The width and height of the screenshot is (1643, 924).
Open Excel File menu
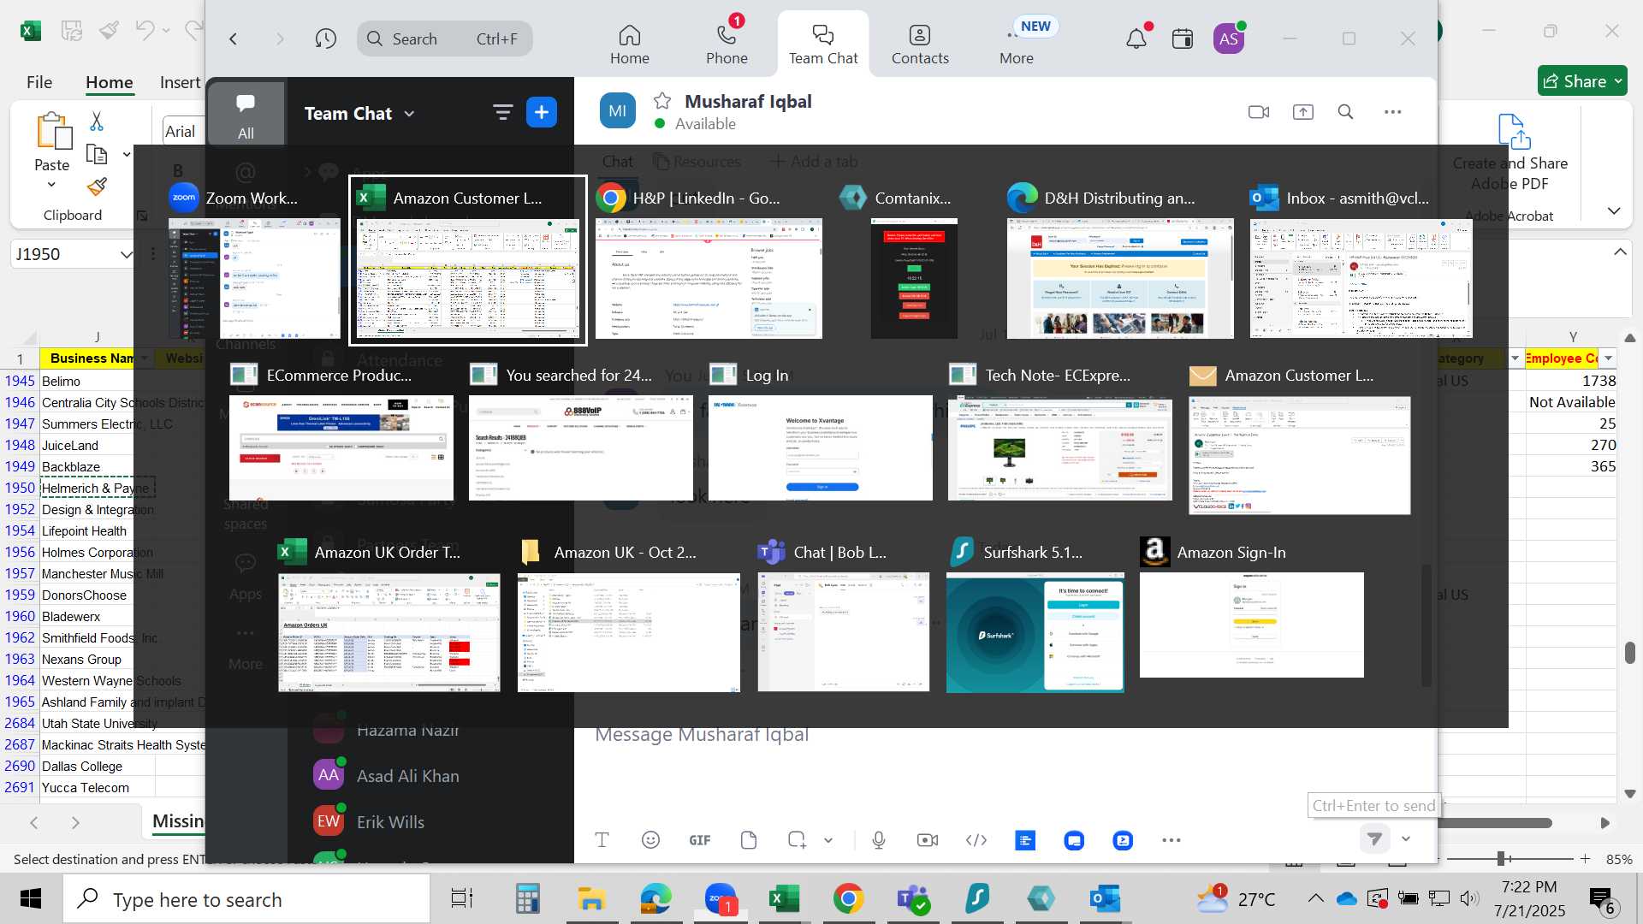tap(39, 82)
